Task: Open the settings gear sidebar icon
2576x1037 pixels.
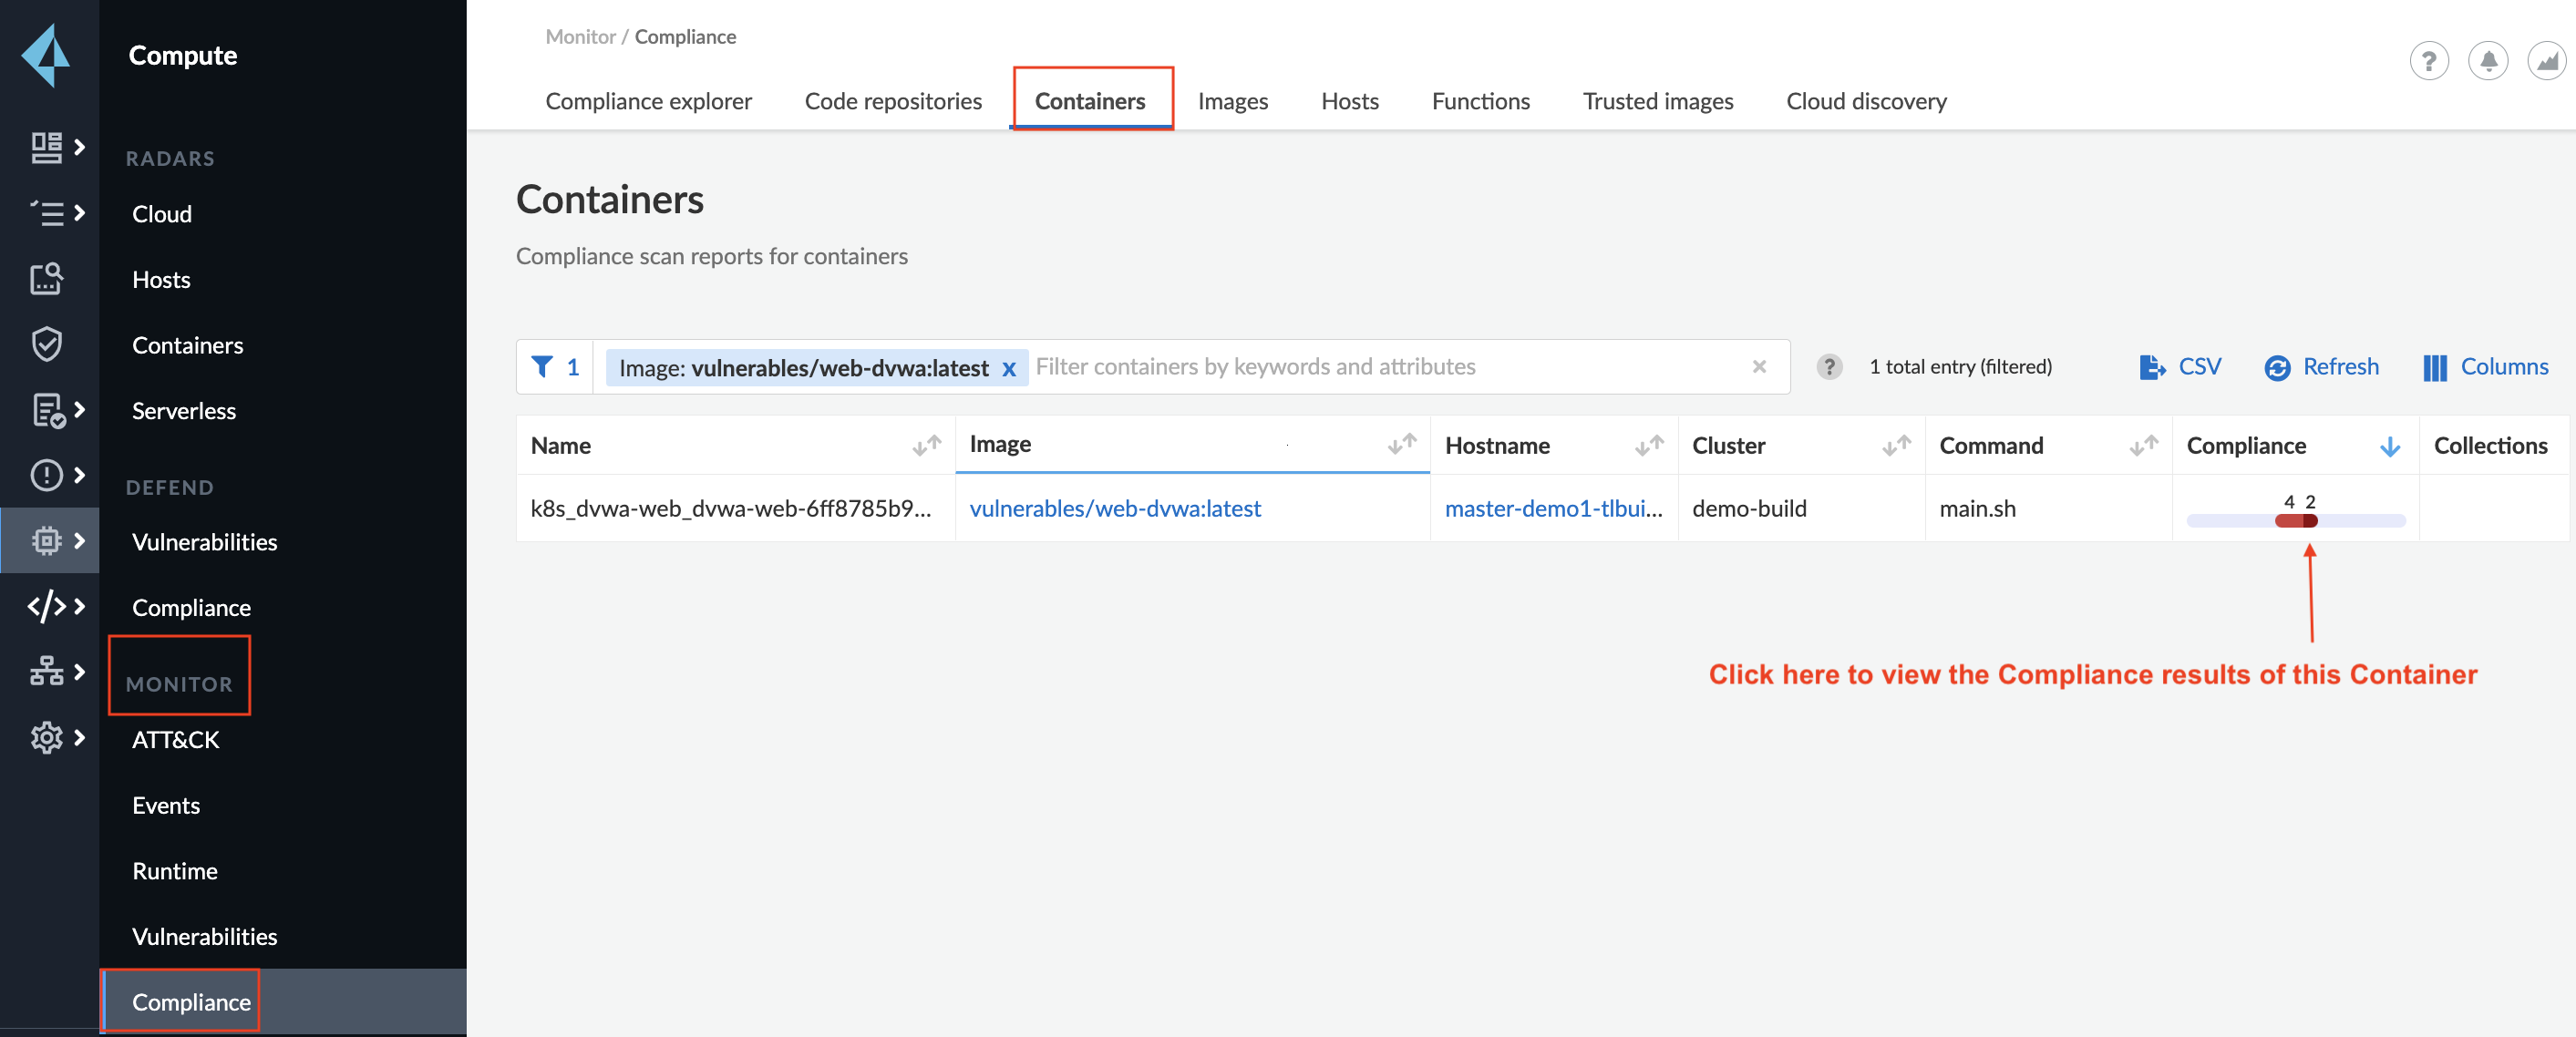Action: [46, 738]
